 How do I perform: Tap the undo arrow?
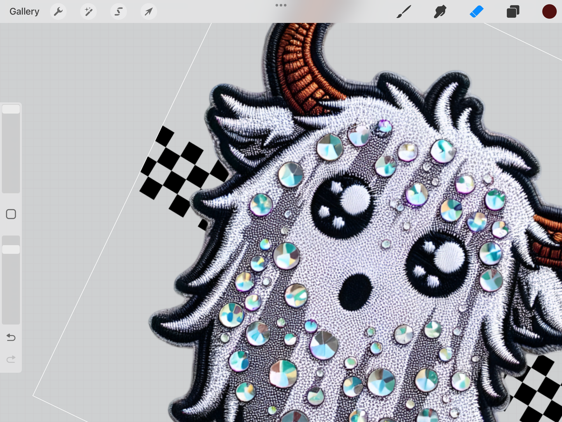tap(11, 338)
